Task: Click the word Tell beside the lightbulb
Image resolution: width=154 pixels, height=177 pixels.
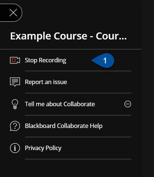Action: (x=30, y=104)
